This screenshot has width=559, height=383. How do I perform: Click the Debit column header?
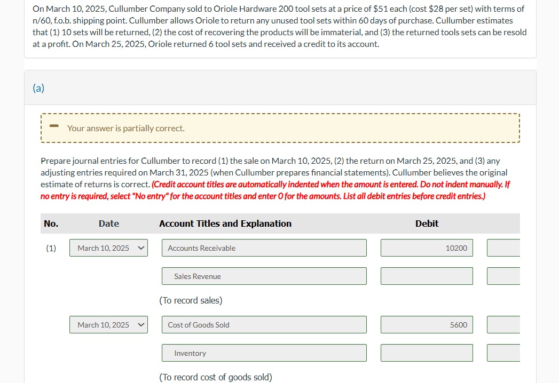click(427, 224)
